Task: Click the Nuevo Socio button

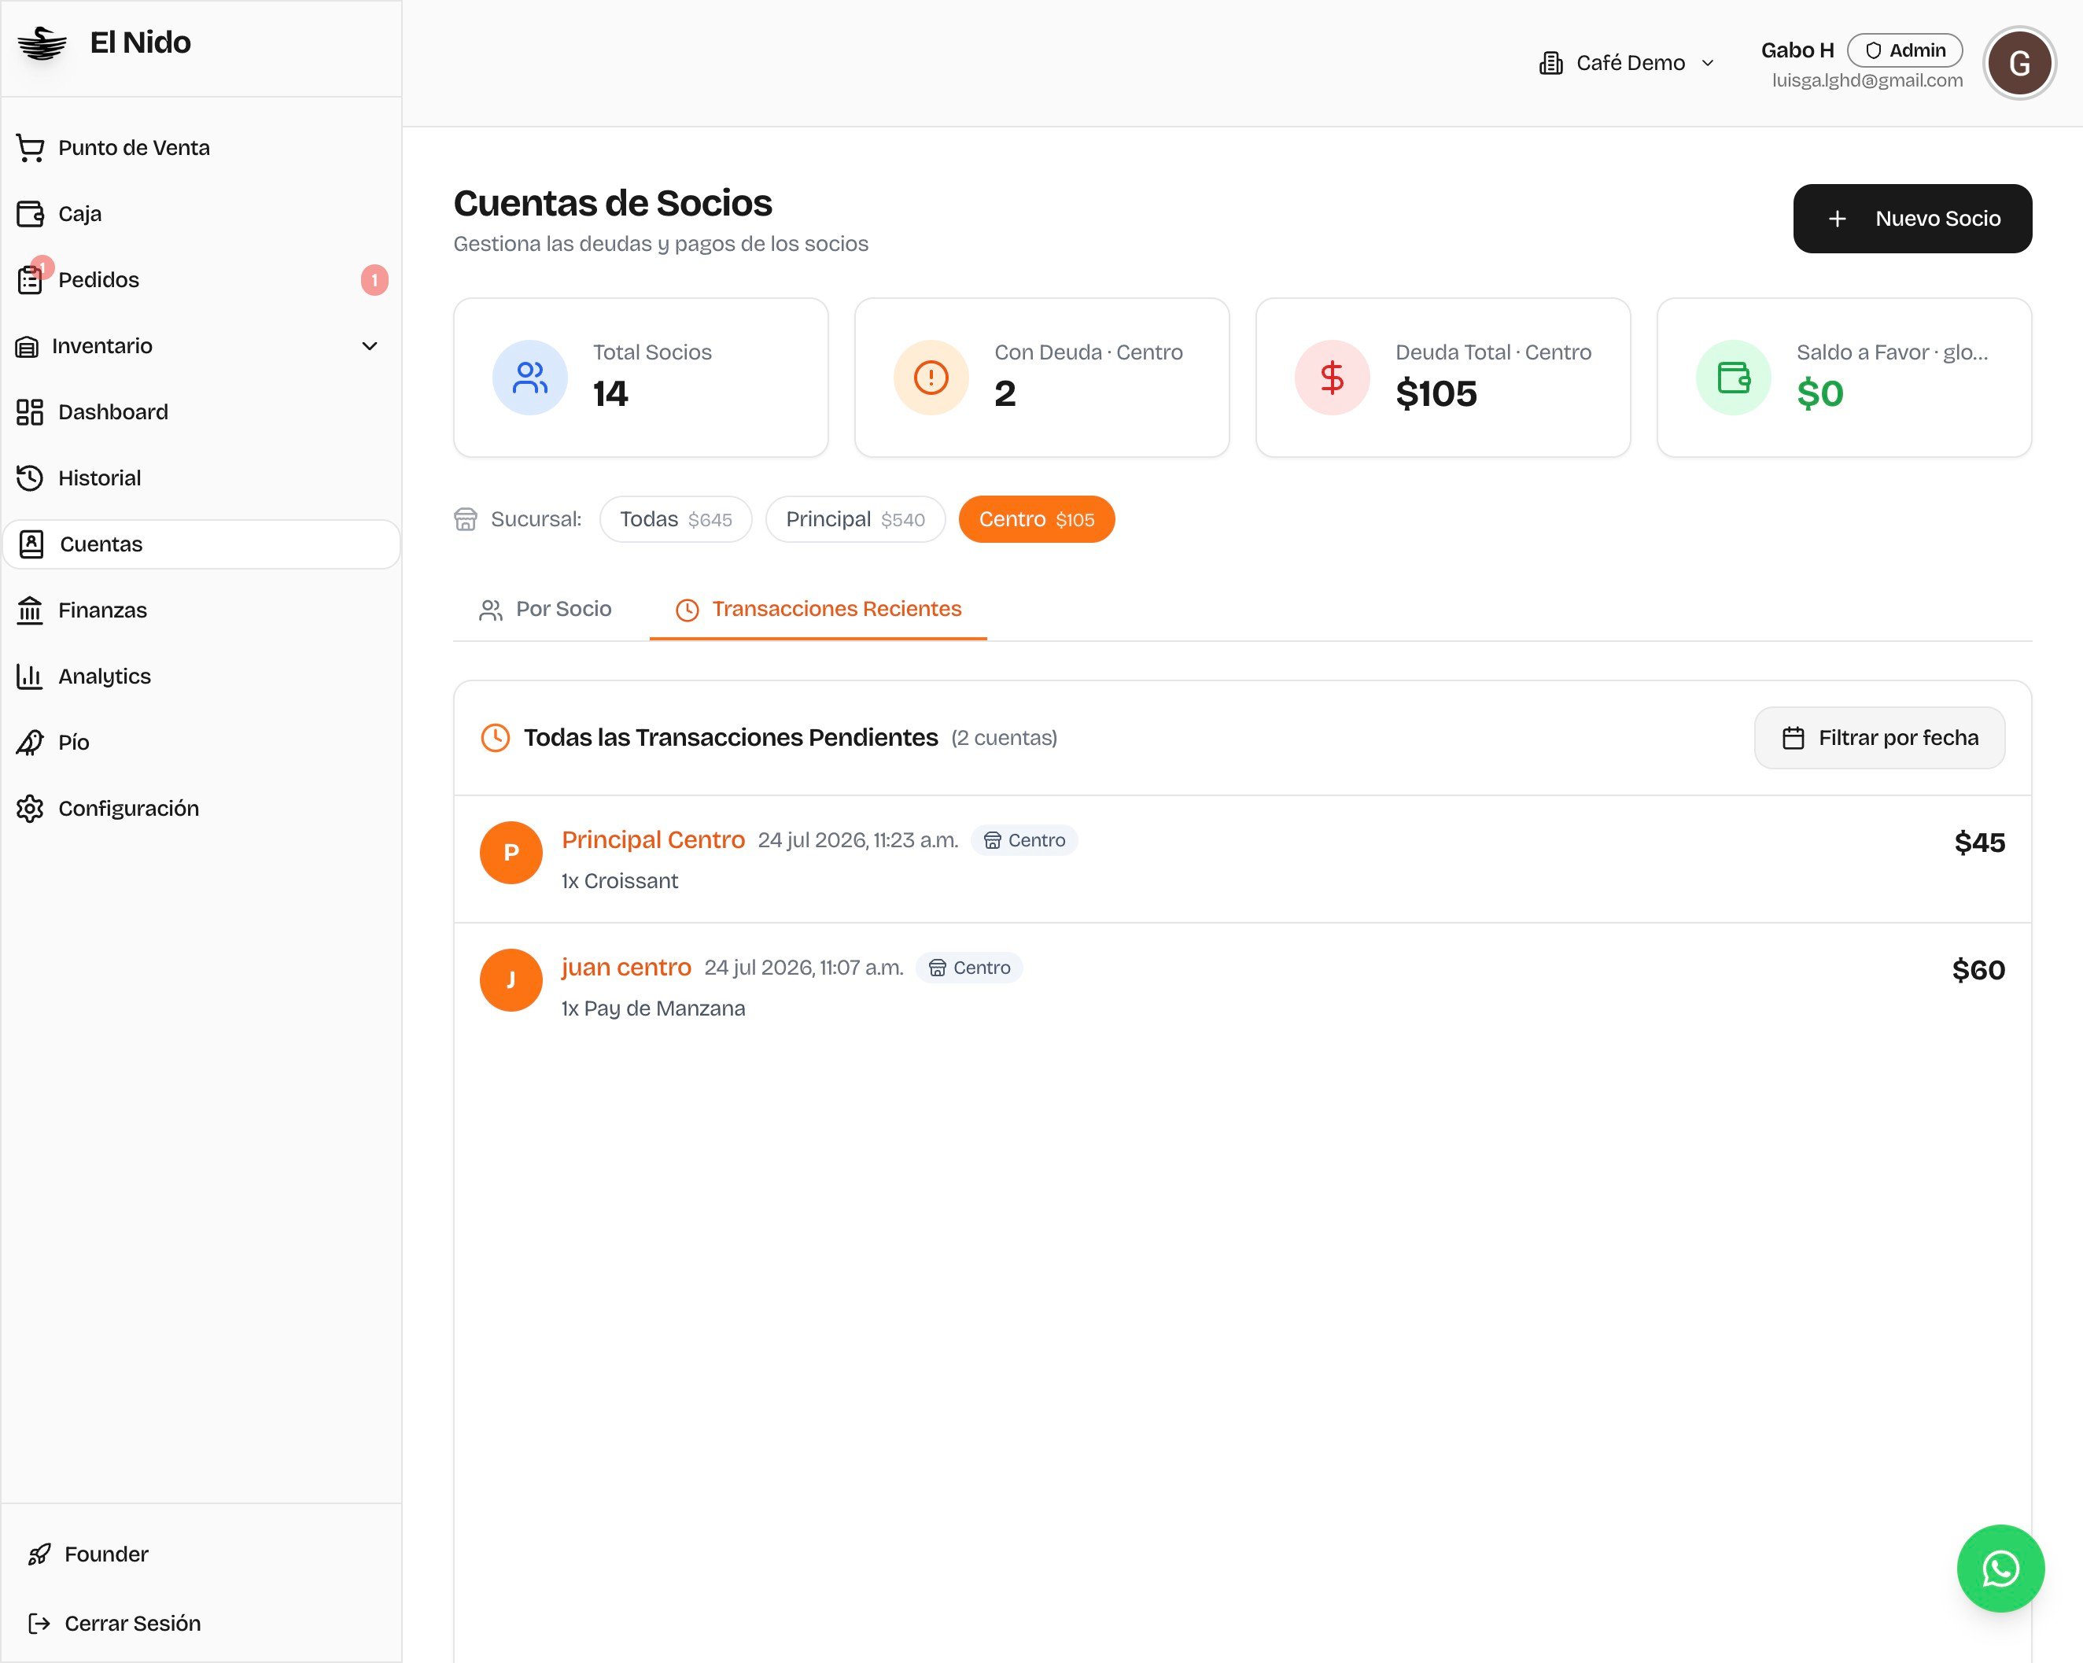Action: 1913,219
